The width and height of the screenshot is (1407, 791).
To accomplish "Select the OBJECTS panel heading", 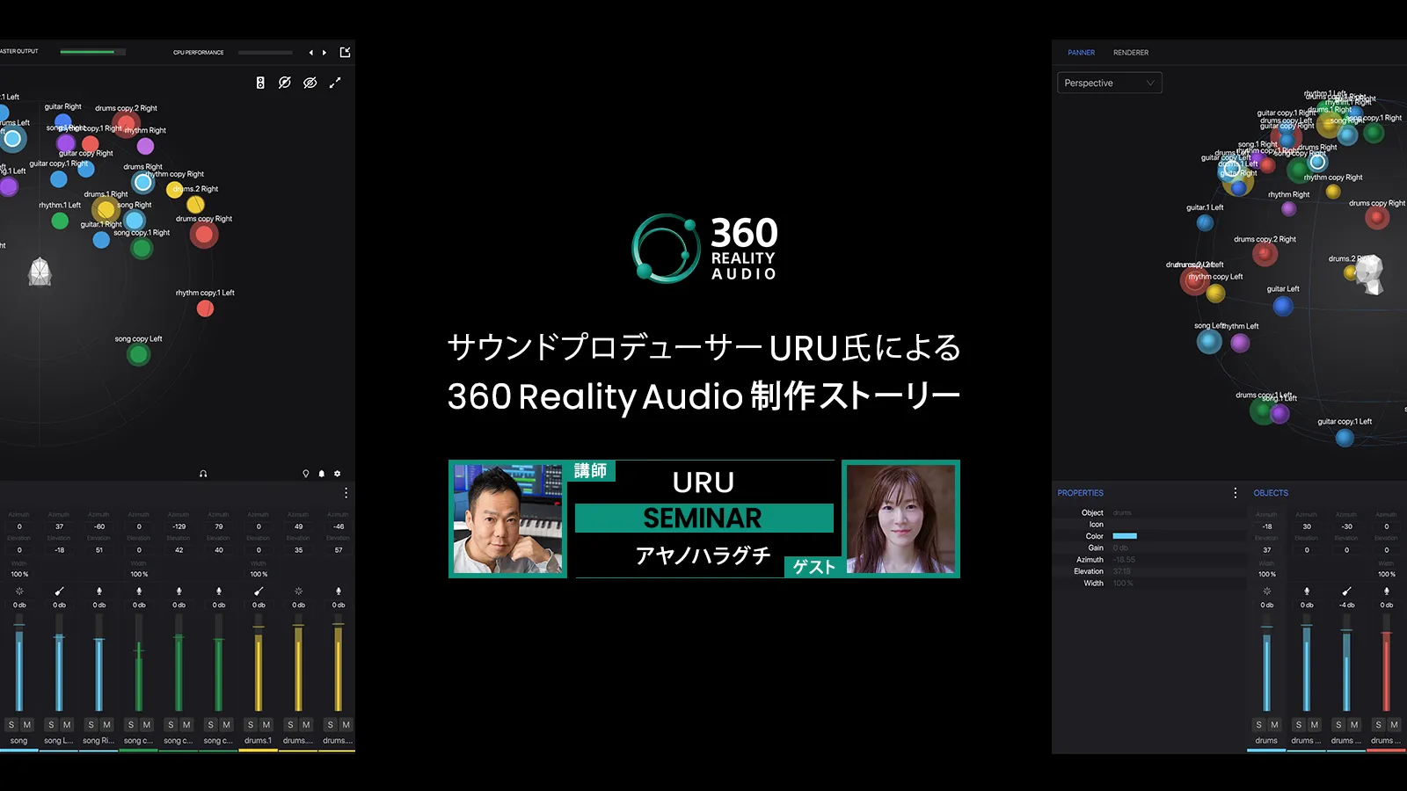I will click(1271, 493).
